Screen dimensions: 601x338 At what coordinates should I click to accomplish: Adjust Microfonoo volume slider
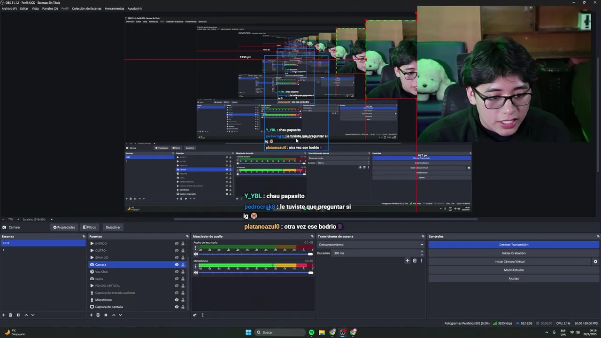pyautogui.click(x=255, y=272)
